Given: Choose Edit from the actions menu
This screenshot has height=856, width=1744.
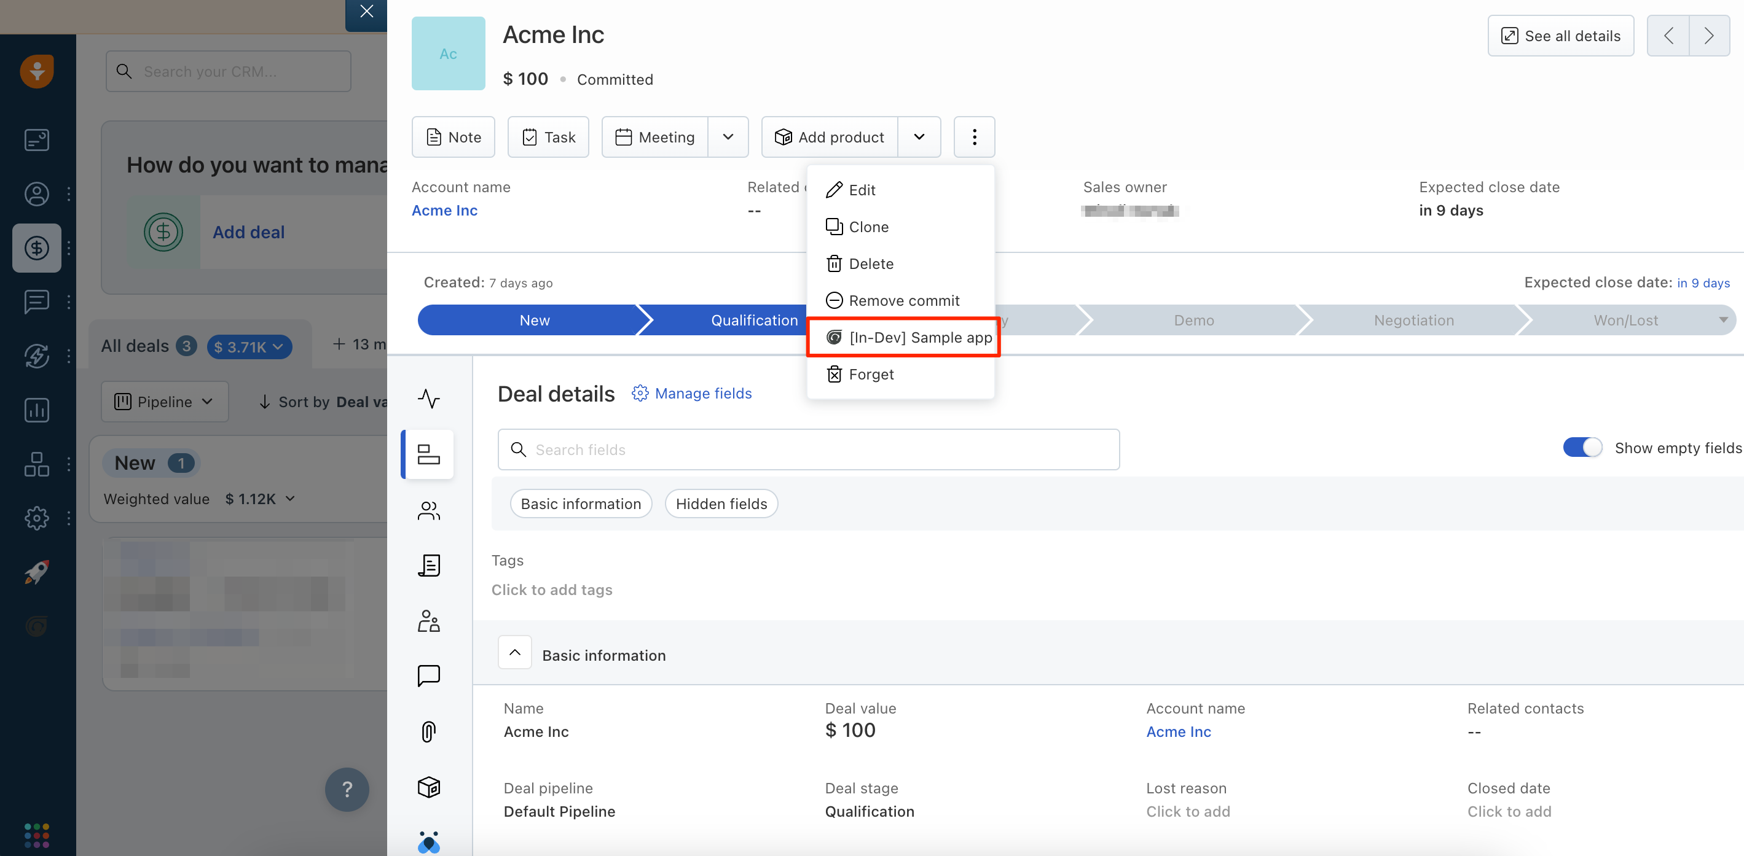Looking at the screenshot, I should [900, 190].
